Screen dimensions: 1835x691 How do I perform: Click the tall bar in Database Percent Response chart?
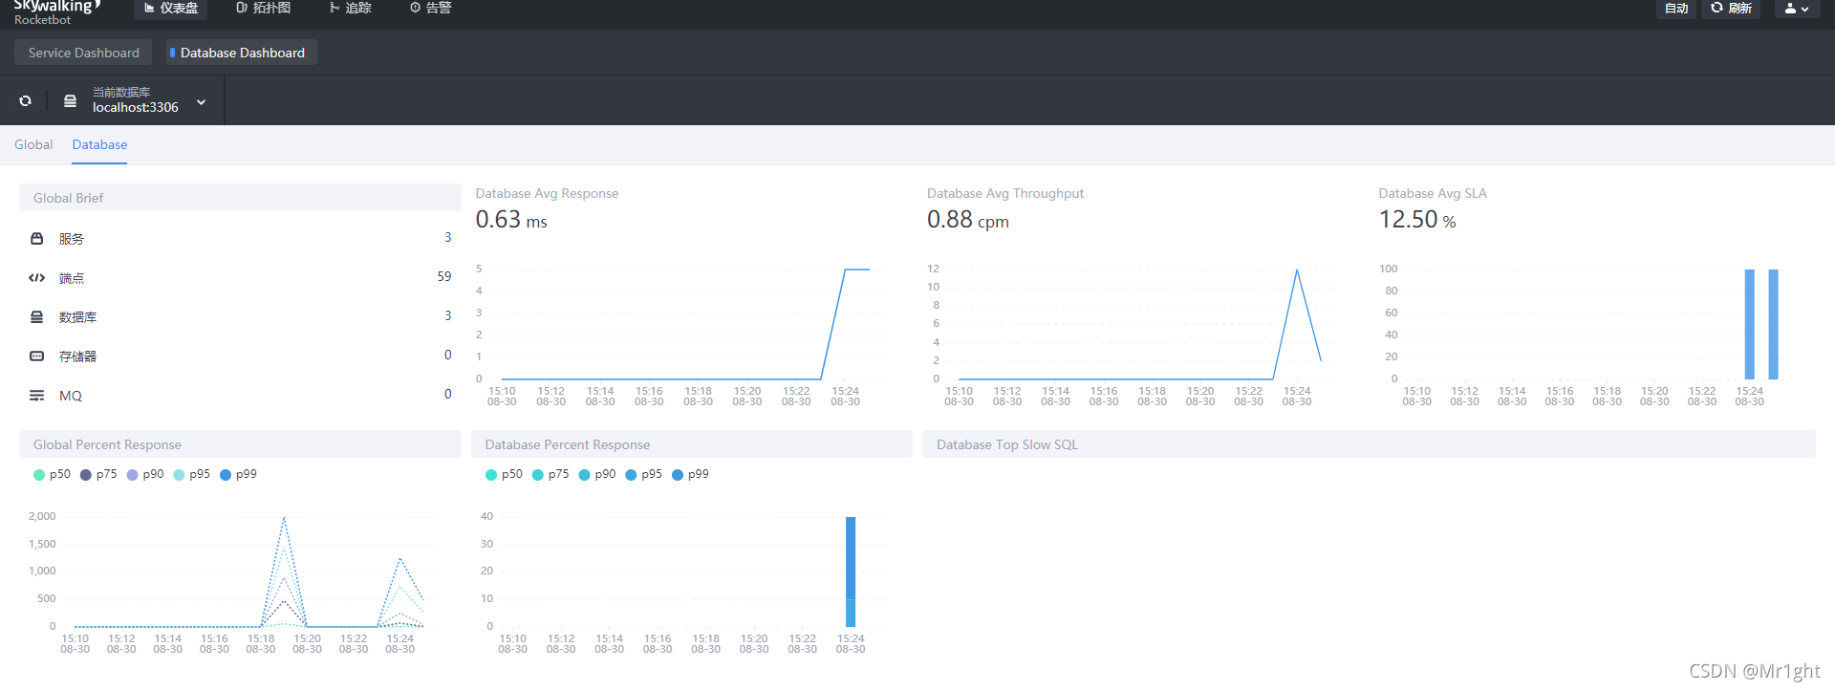point(851,572)
